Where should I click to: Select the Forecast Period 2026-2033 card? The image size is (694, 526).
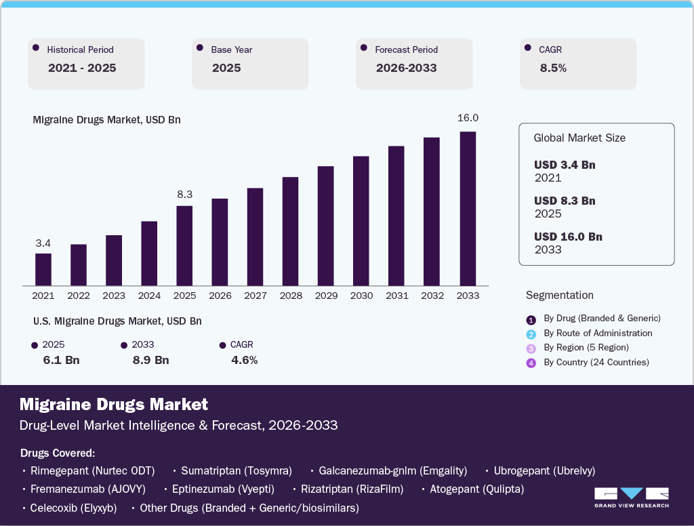coord(414,64)
